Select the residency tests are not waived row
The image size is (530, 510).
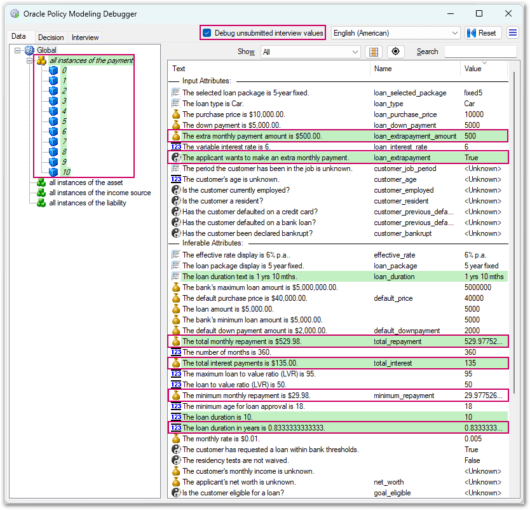[x=338, y=460]
